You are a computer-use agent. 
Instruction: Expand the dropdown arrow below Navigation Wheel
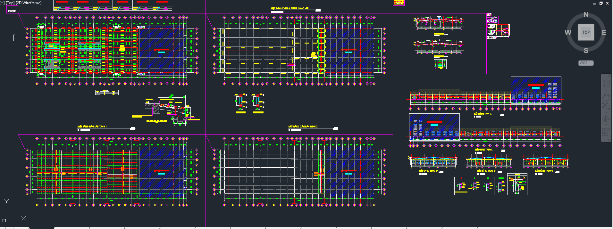606,90
